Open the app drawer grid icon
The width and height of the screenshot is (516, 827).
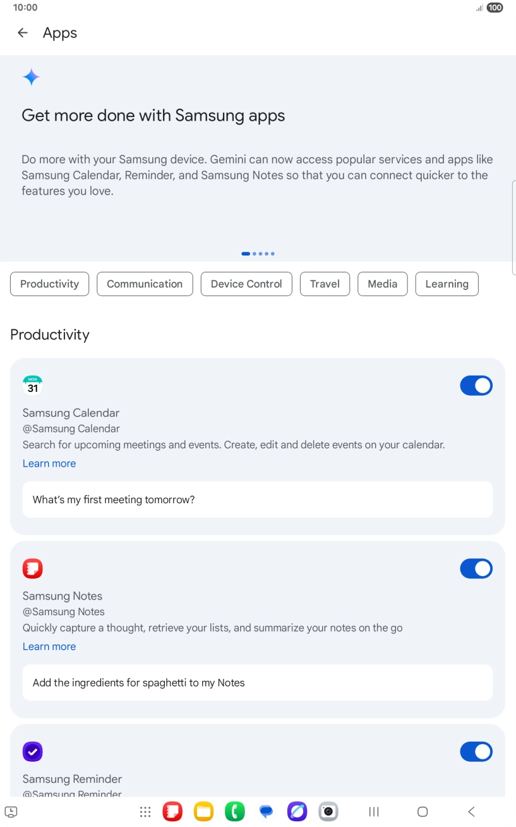tap(145, 812)
